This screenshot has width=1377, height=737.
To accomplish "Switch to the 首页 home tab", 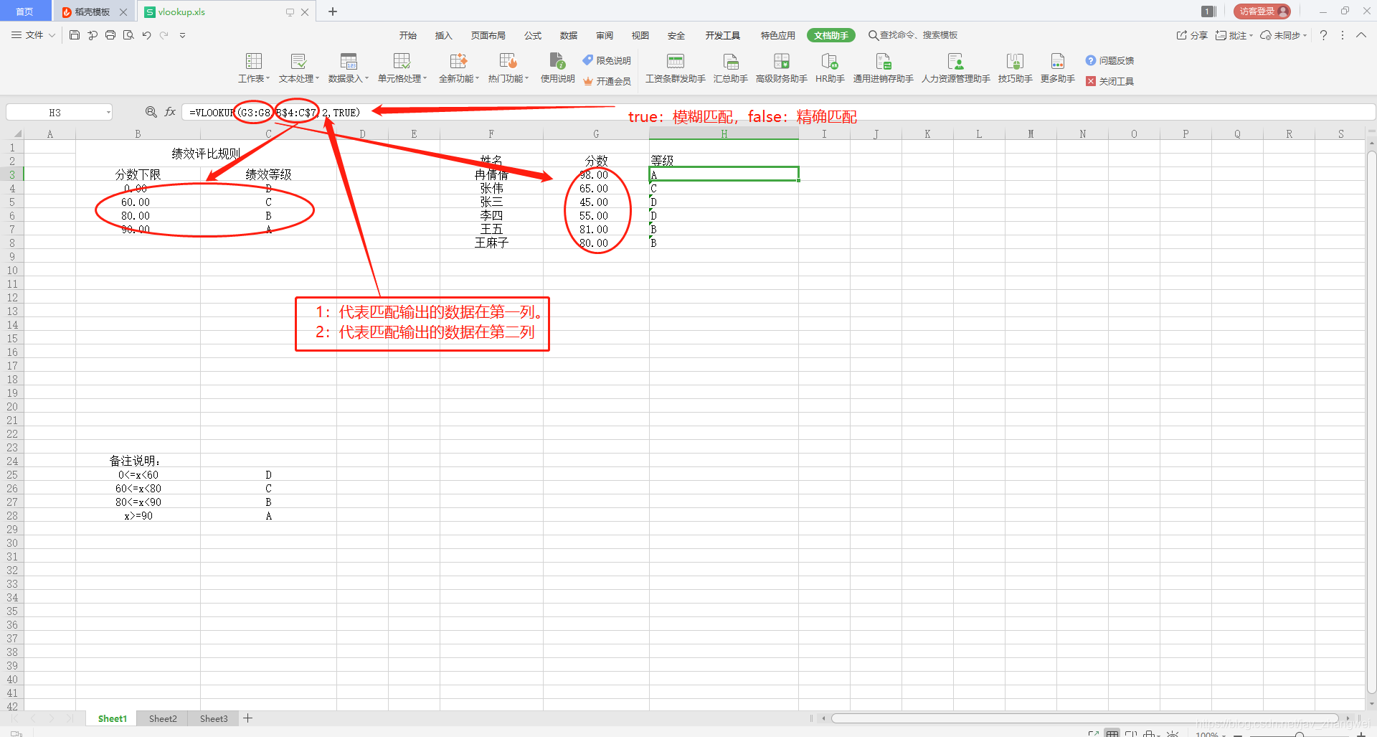I will [25, 11].
